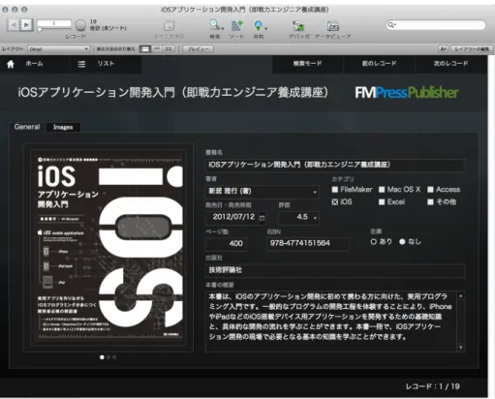Viewport: 495px width, 399px height.
Task: Click the Sort icon in toolbar
Action: (x=236, y=25)
